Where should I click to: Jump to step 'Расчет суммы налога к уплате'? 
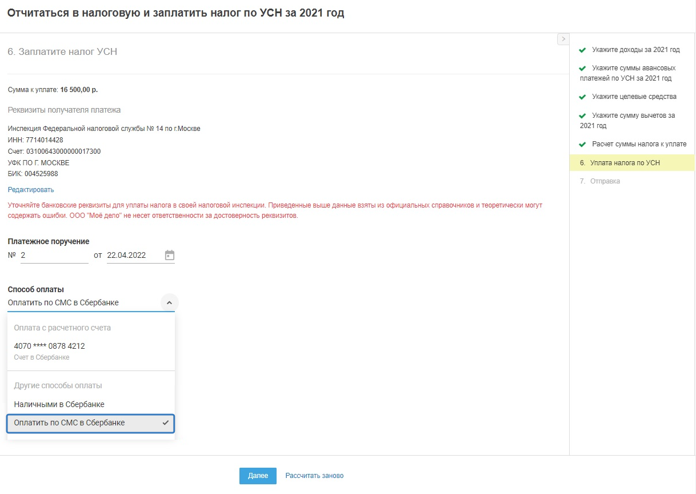639,144
